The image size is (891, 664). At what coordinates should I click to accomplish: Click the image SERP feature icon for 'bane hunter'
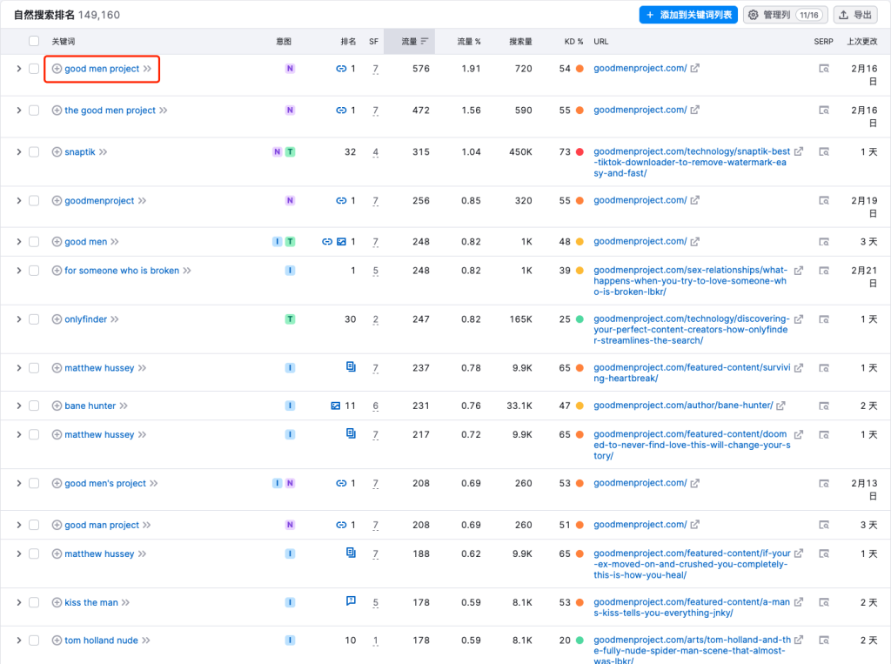(335, 406)
